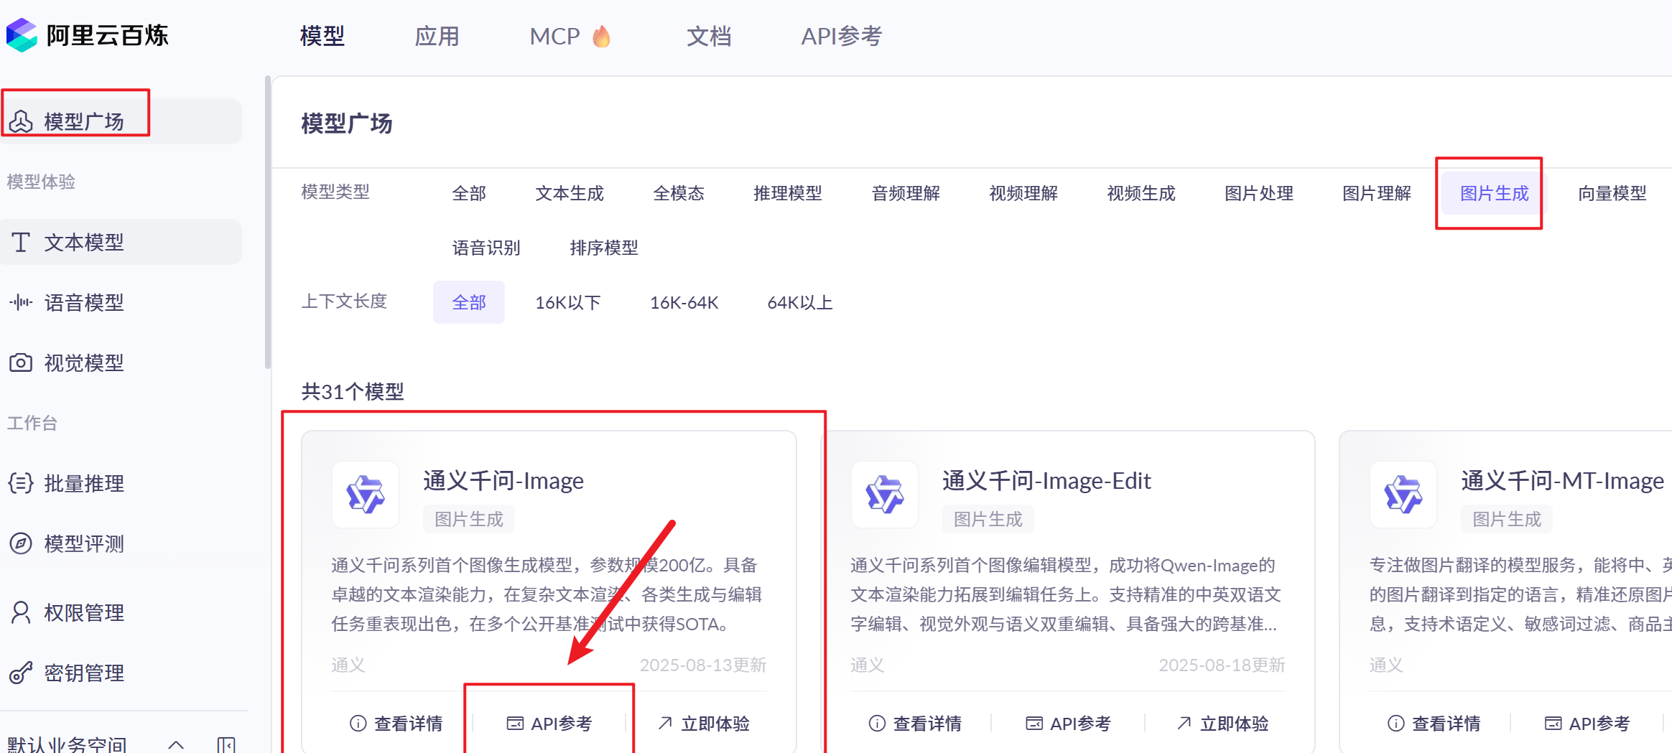
Task: Click the 通义千问-Image model logo
Action: point(366,495)
